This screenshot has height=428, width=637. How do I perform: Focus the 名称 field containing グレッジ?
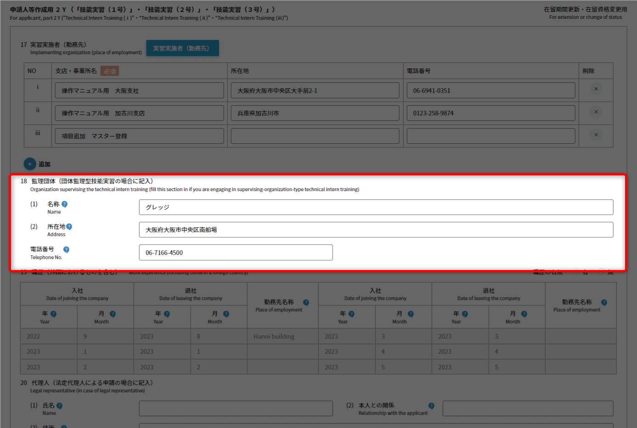tap(376, 207)
